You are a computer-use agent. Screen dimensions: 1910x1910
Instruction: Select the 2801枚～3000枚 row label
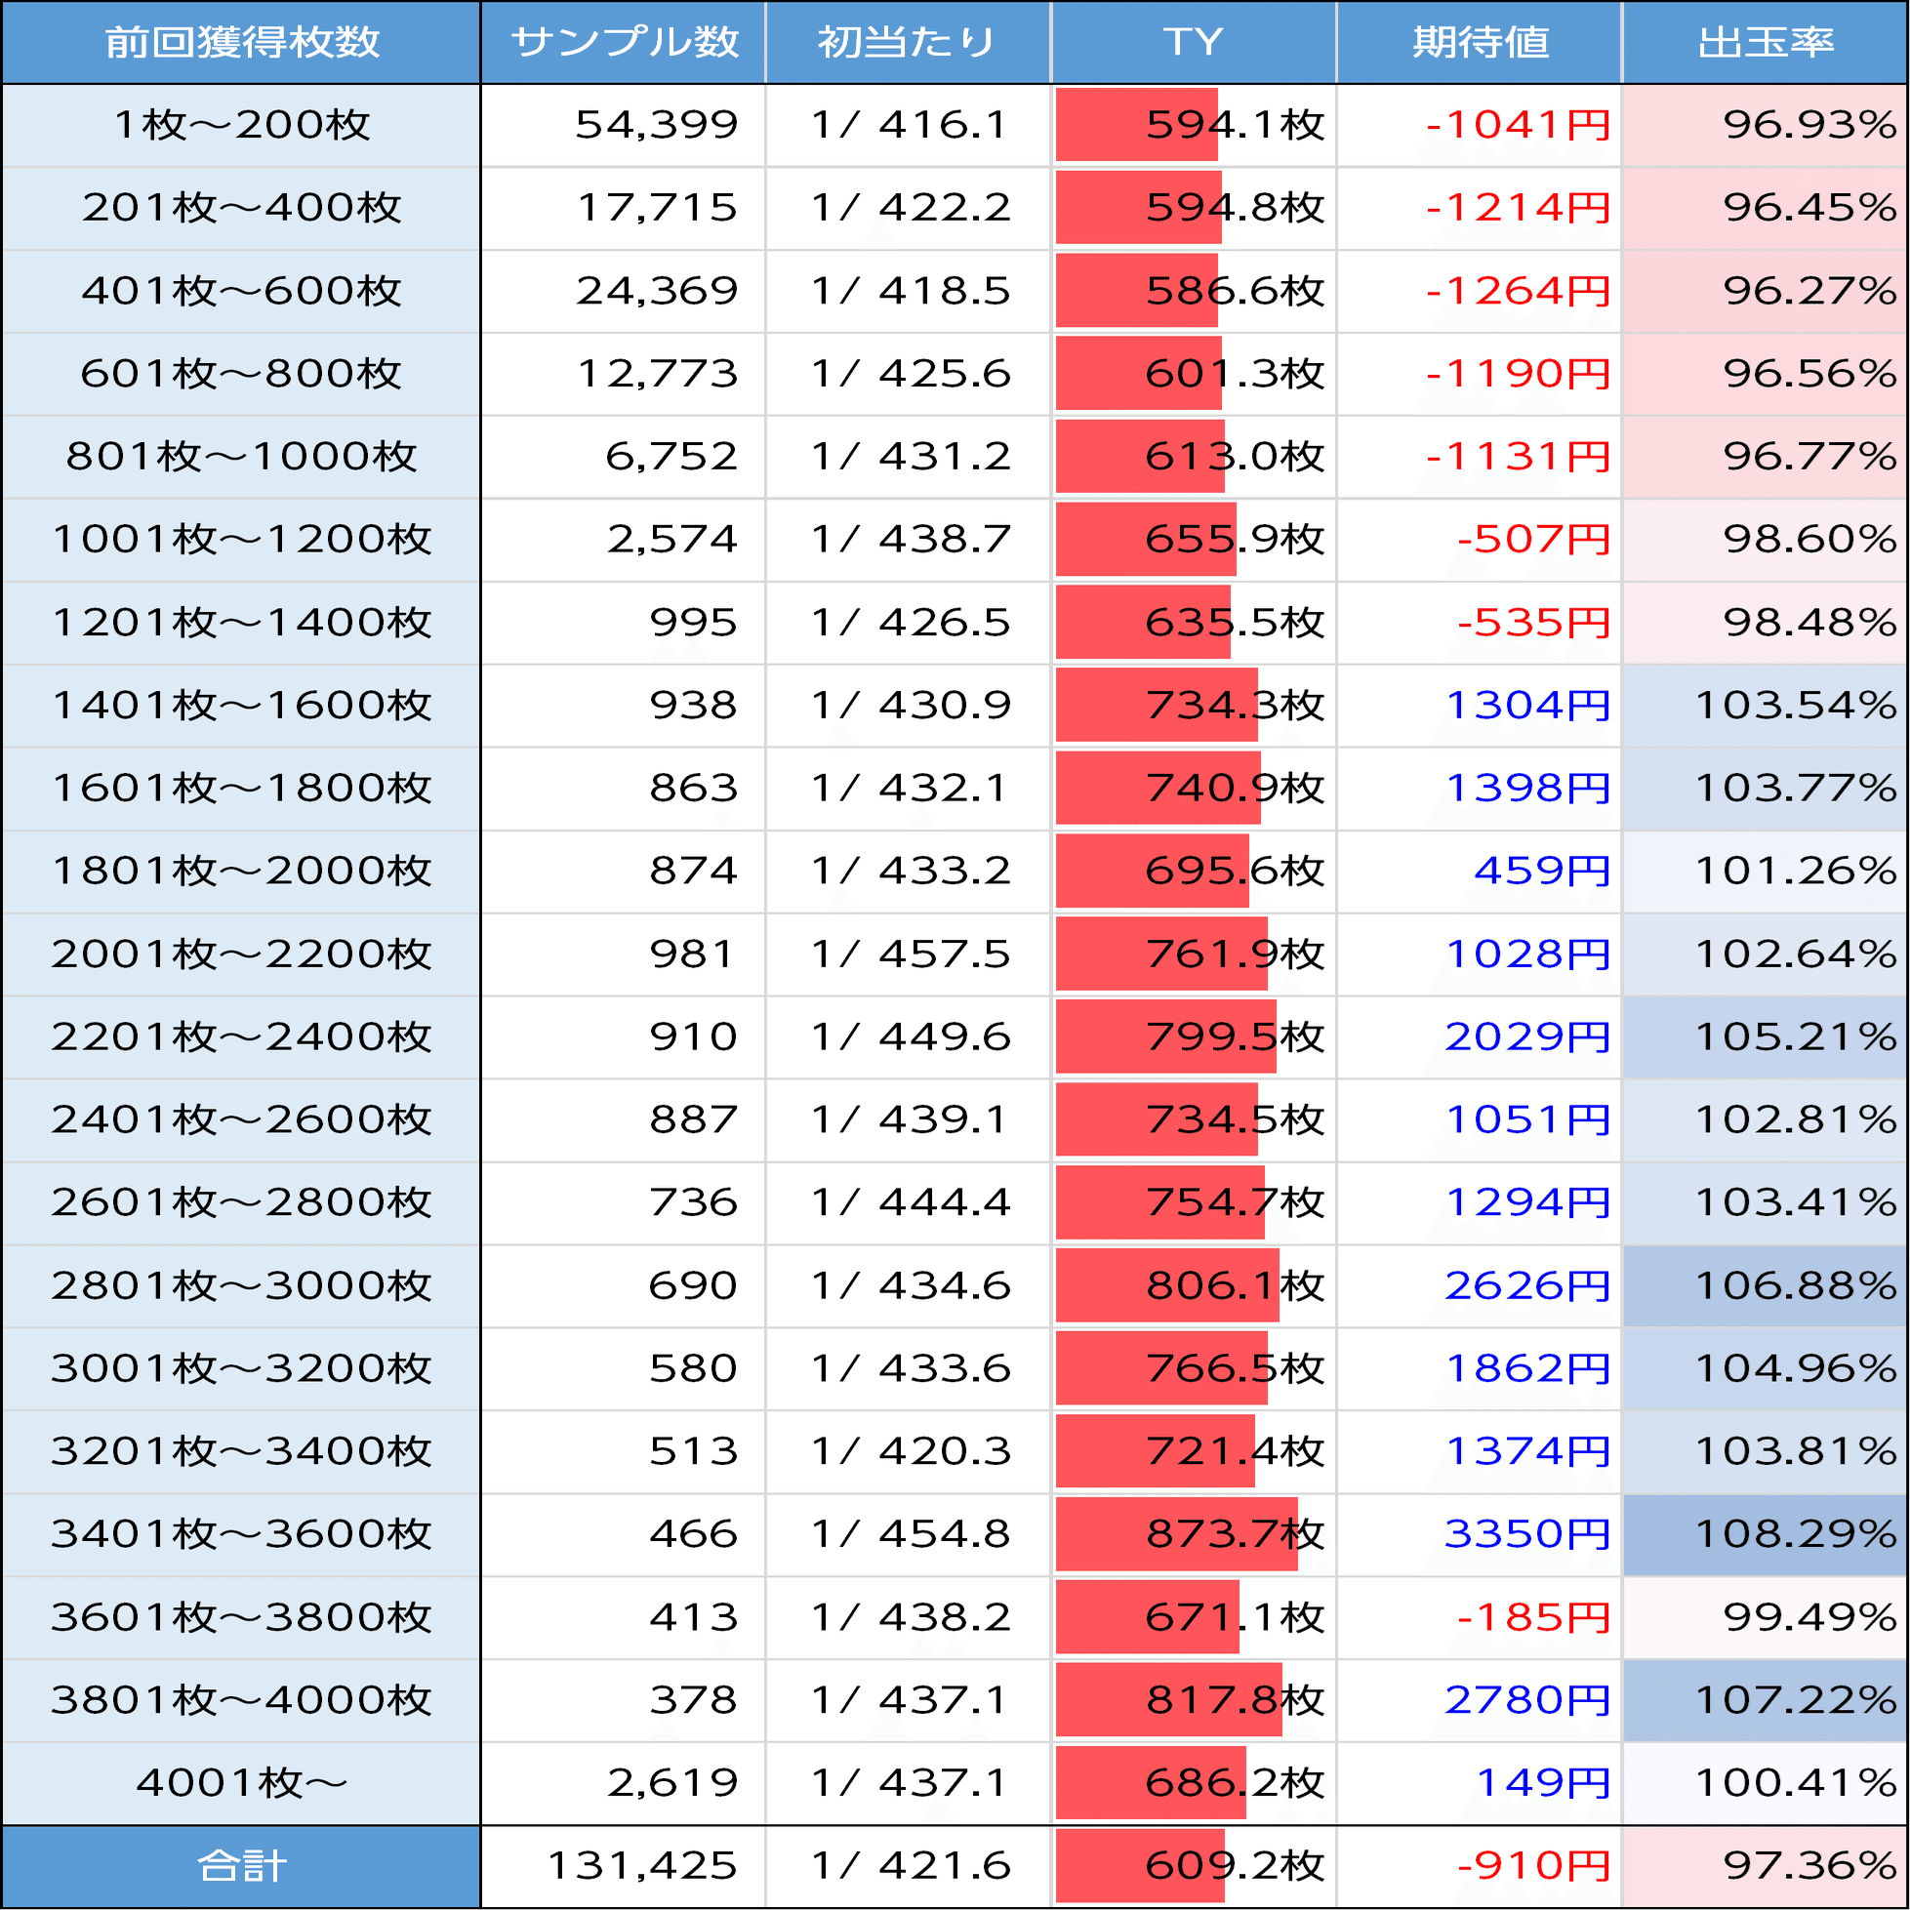pyautogui.click(x=241, y=1285)
